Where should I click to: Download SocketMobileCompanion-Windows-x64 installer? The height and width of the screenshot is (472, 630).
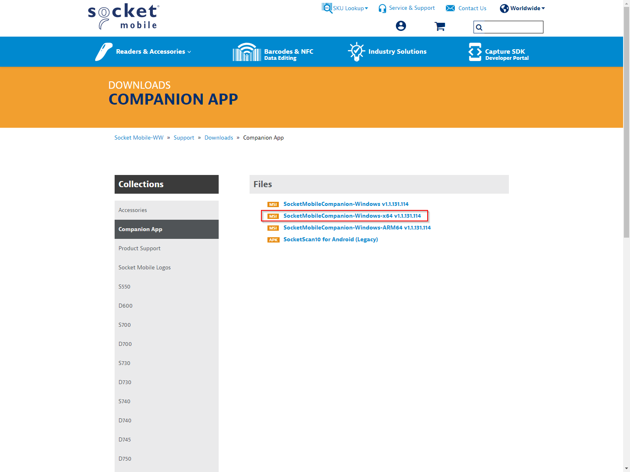[x=352, y=216]
